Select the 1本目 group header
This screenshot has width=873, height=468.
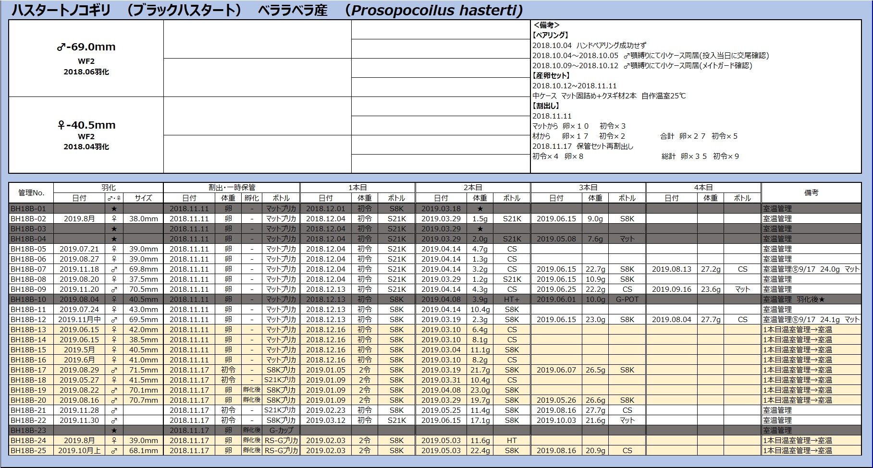pos(357,188)
